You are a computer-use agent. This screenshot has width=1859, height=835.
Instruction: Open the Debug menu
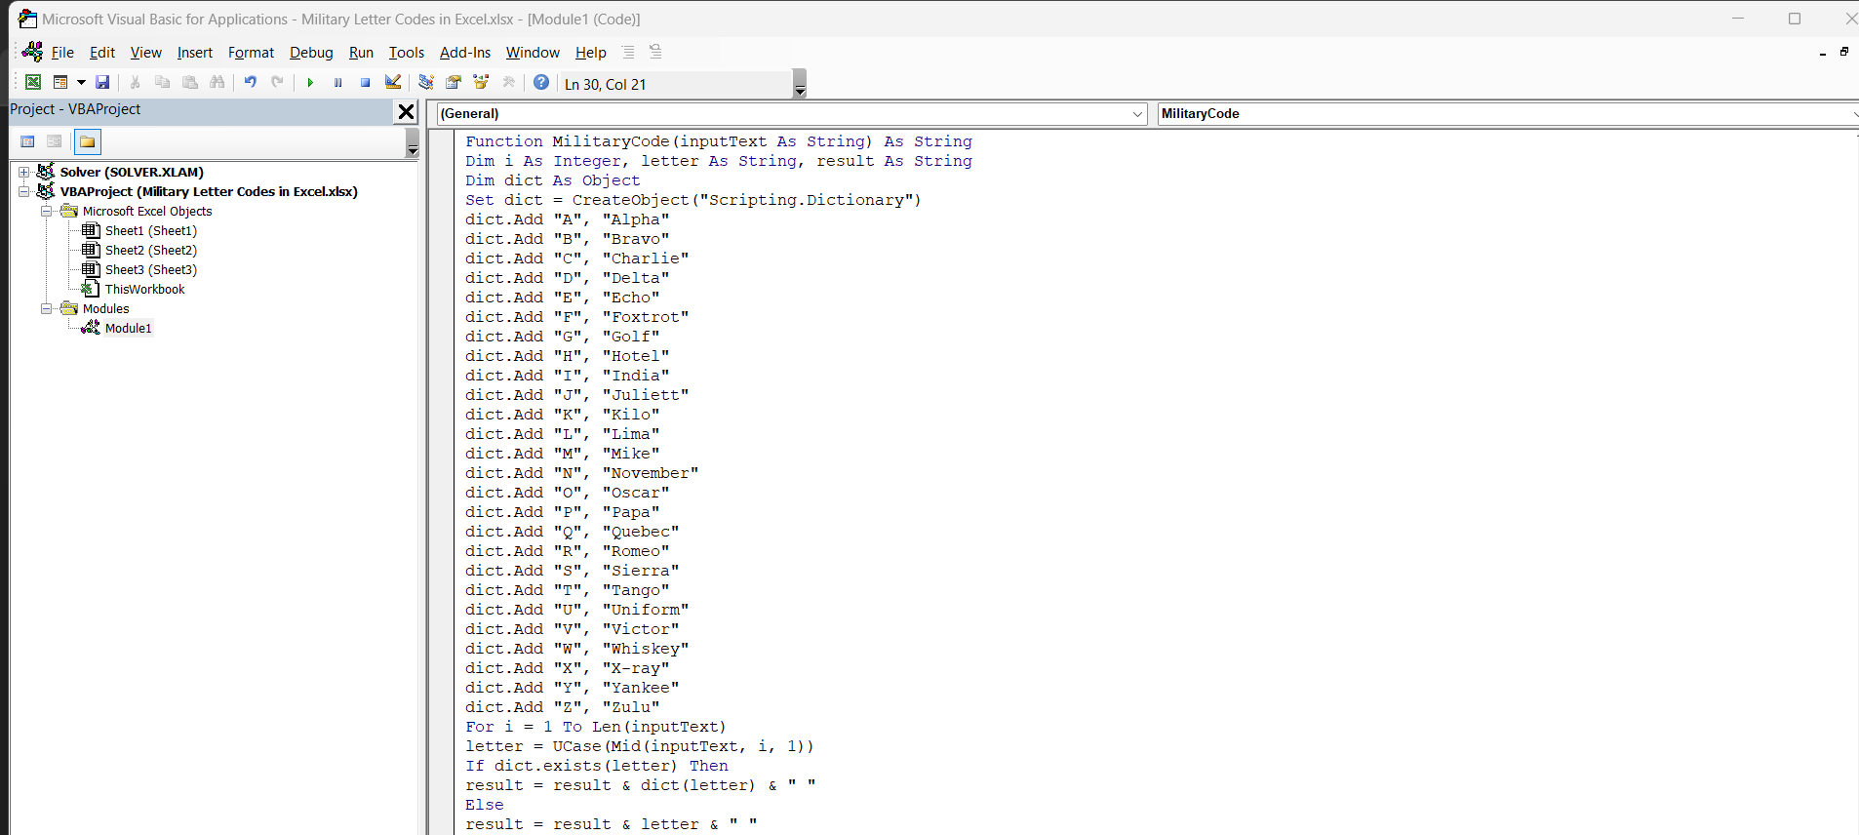311,53
